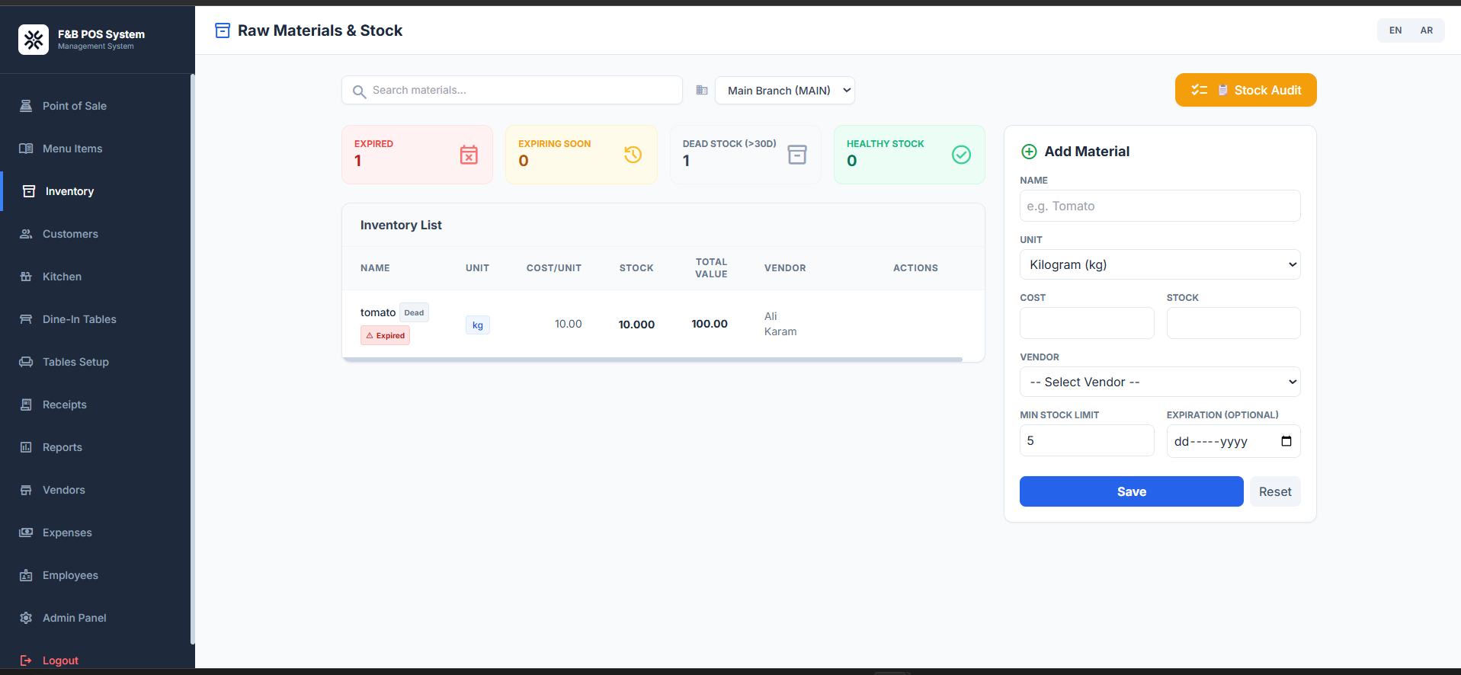The height and width of the screenshot is (675, 1461).
Task: Click the Receipts icon in sidebar
Action: [x=26, y=405]
